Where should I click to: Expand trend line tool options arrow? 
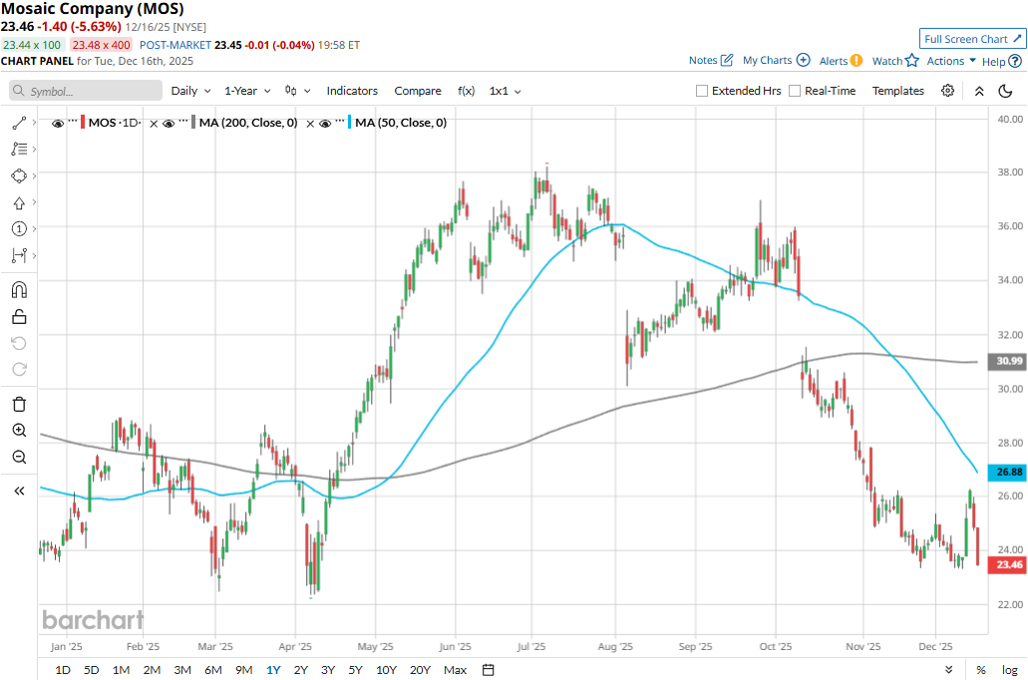(x=34, y=123)
